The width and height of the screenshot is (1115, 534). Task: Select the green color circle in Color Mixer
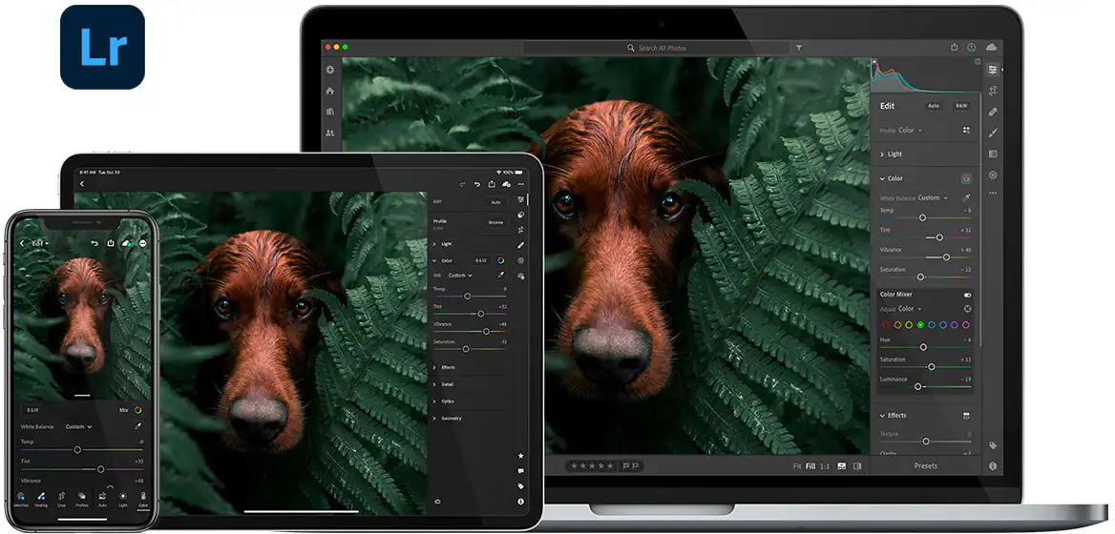(920, 325)
